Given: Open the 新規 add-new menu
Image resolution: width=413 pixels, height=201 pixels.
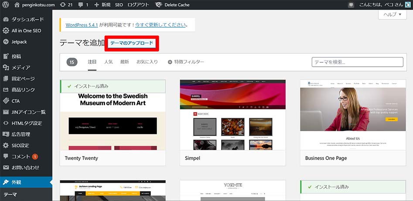Looking at the screenshot, I should coord(102,5).
